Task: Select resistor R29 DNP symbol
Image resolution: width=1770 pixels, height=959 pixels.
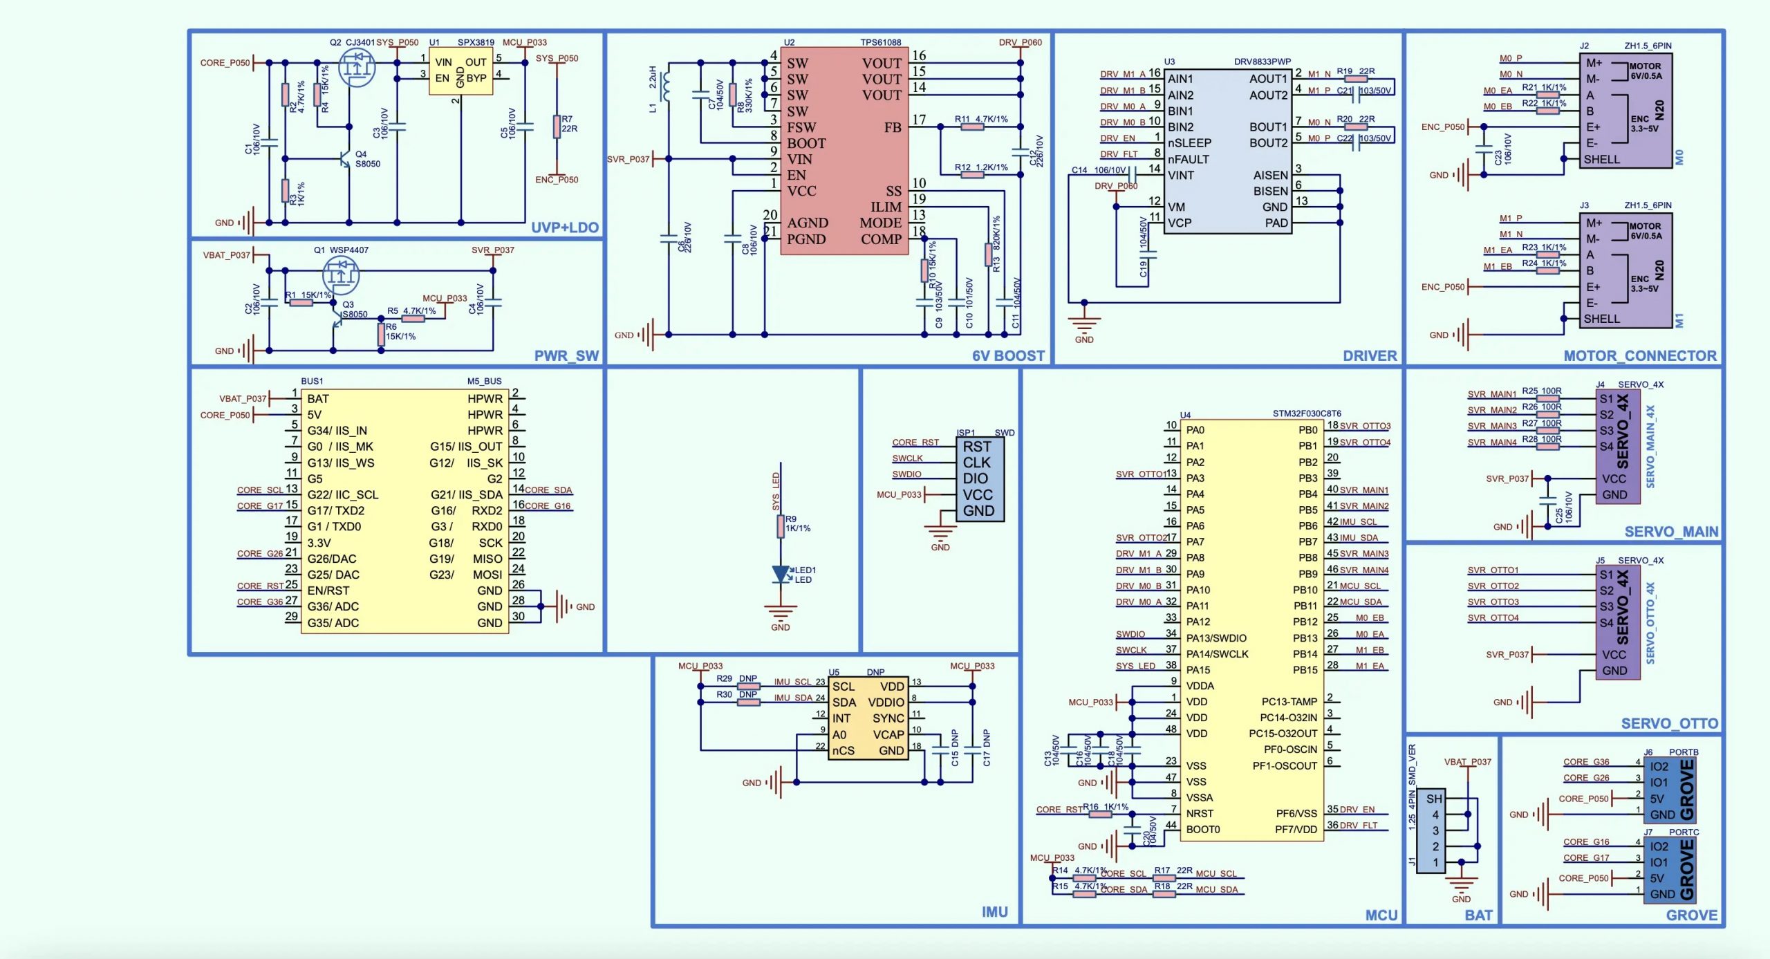Action: [749, 687]
